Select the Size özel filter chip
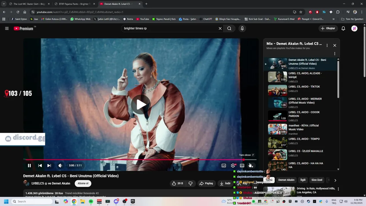 (317, 180)
